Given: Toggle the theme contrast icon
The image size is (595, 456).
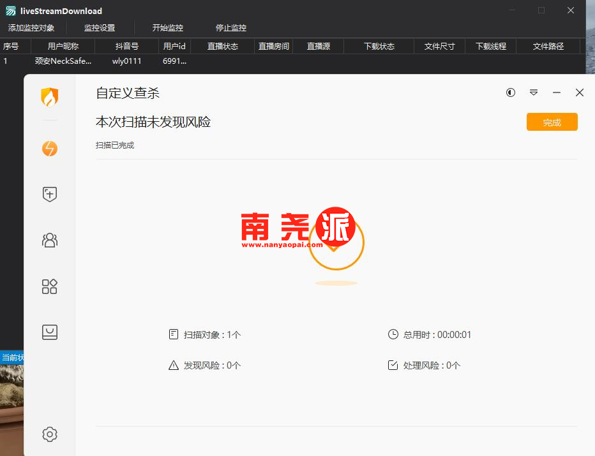Looking at the screenshot, I should (x=511, y=92).
